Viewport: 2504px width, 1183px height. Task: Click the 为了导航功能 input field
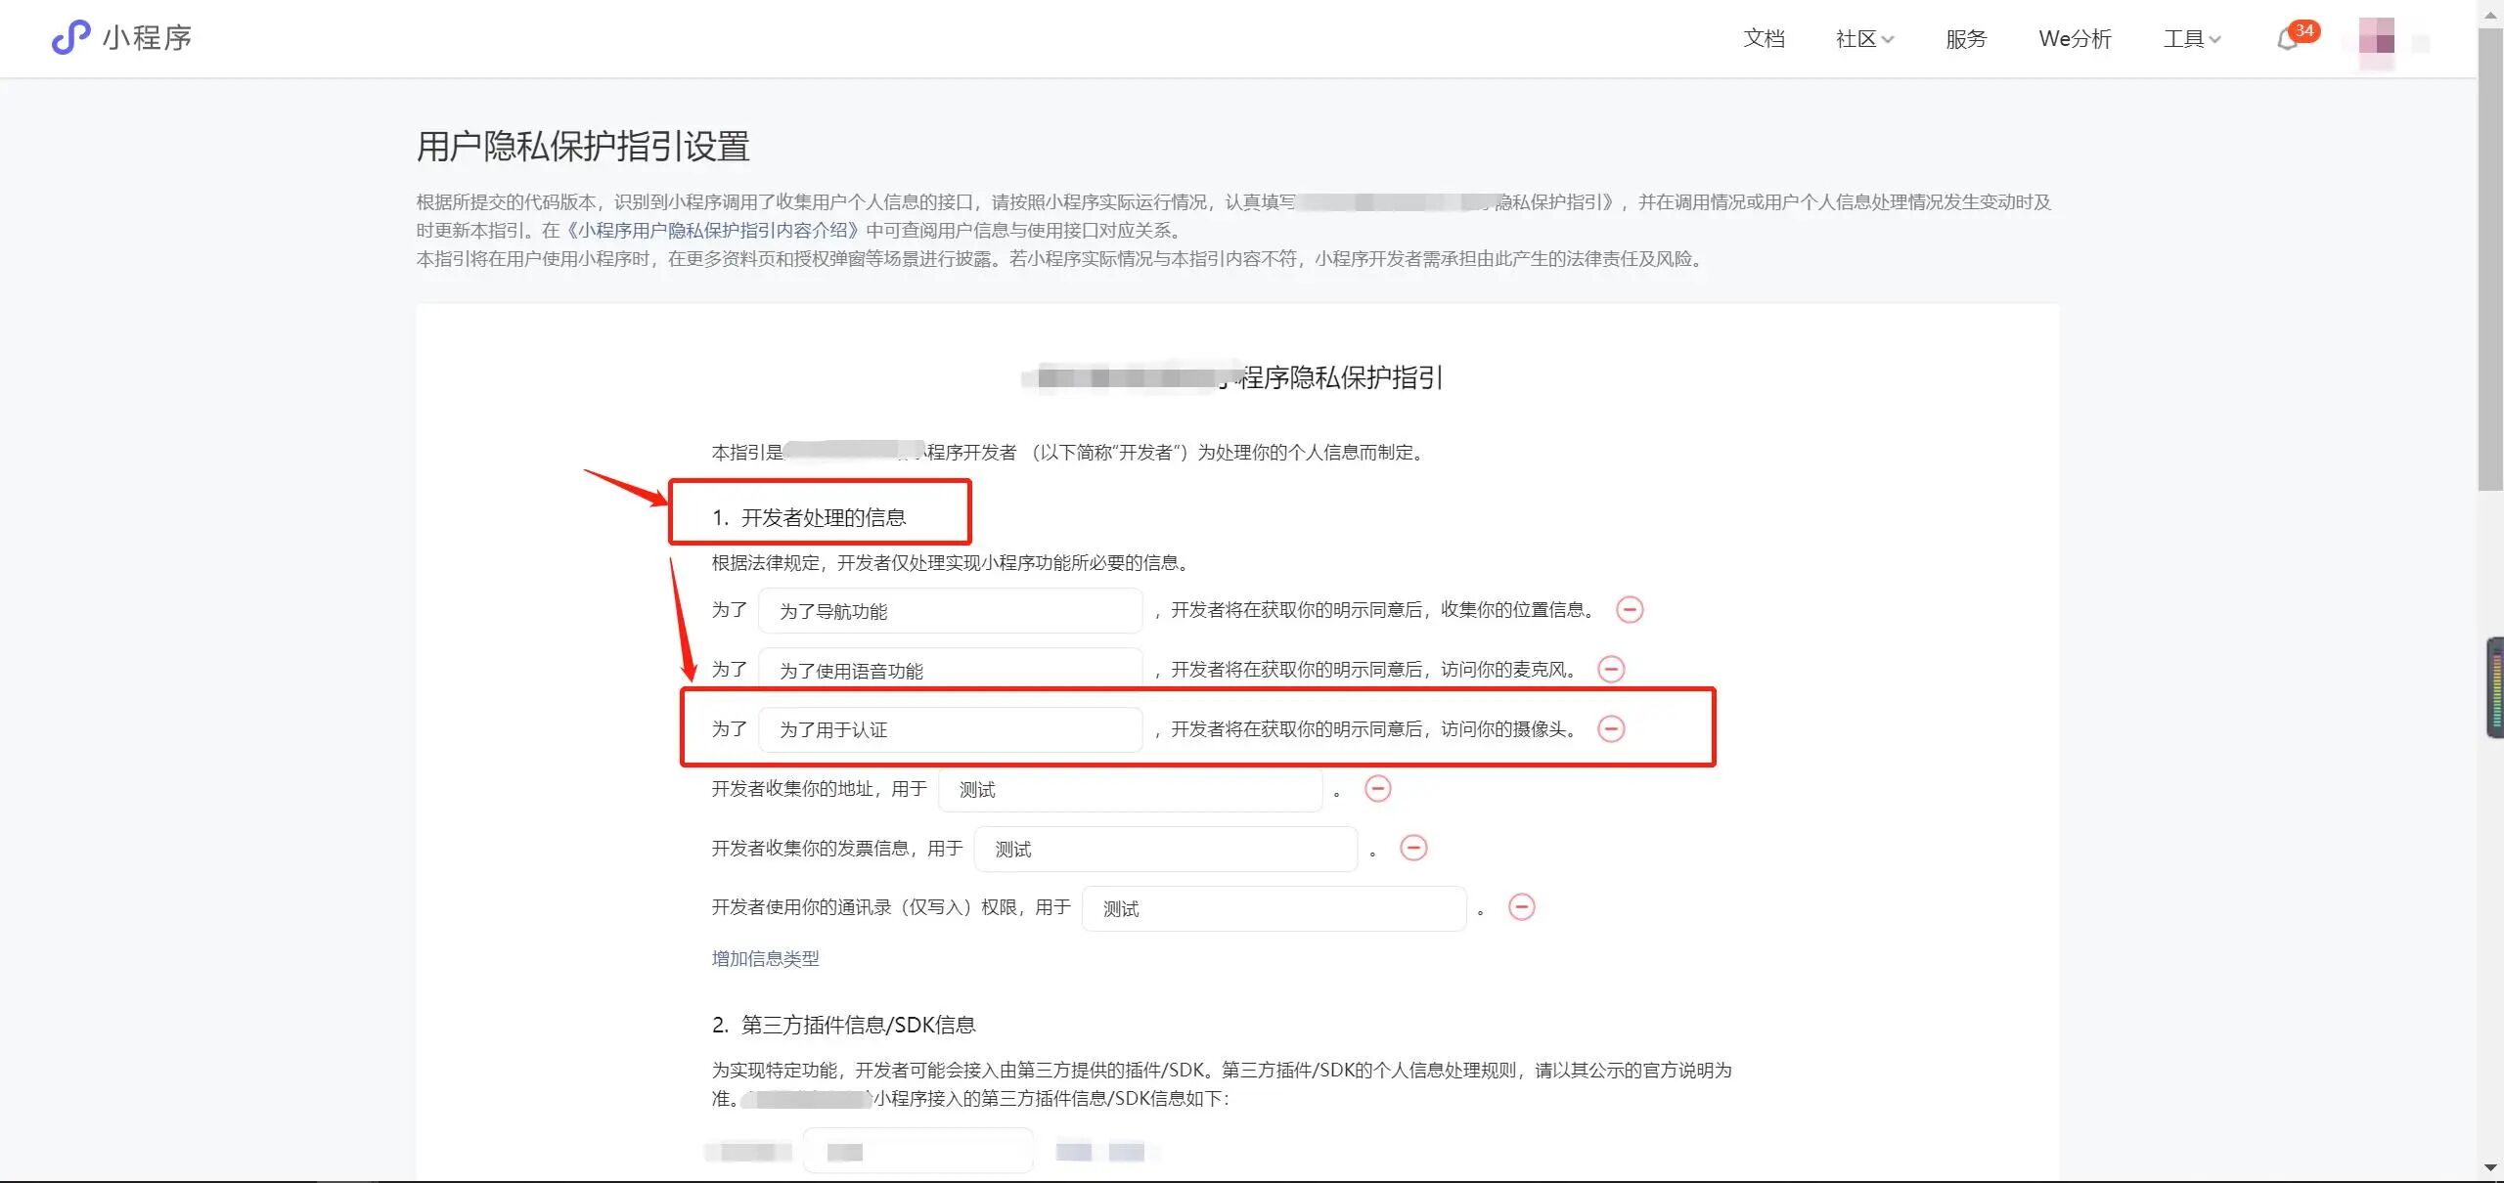tap(950, 611)
